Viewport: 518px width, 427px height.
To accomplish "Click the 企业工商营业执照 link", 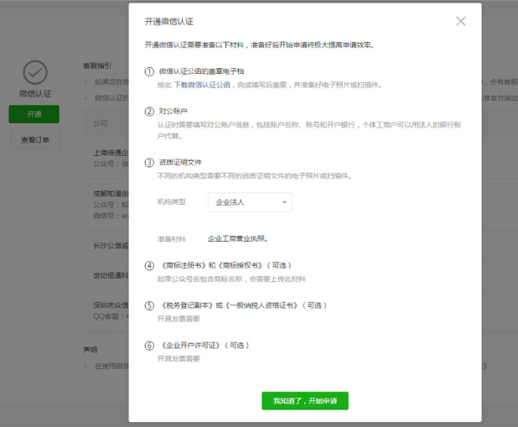I will pyautogui.click(x=237, y=238).
